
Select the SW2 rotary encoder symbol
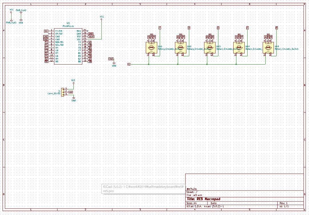(181, 48)
